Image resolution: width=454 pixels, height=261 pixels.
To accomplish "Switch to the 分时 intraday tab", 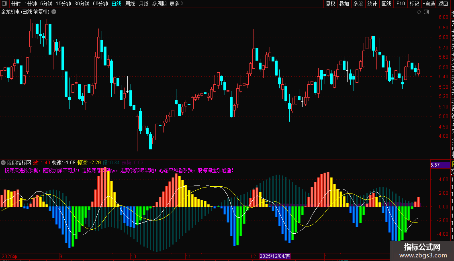I will click(16, 4).
